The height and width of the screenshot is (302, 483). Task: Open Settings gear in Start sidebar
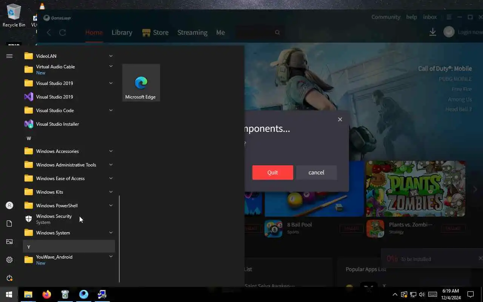tap(9, 260)
